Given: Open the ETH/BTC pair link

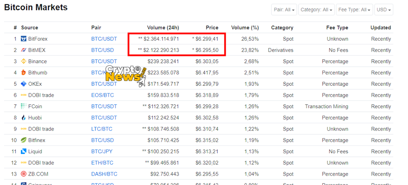Looking at the screenshot, I should tap(102, 163).
